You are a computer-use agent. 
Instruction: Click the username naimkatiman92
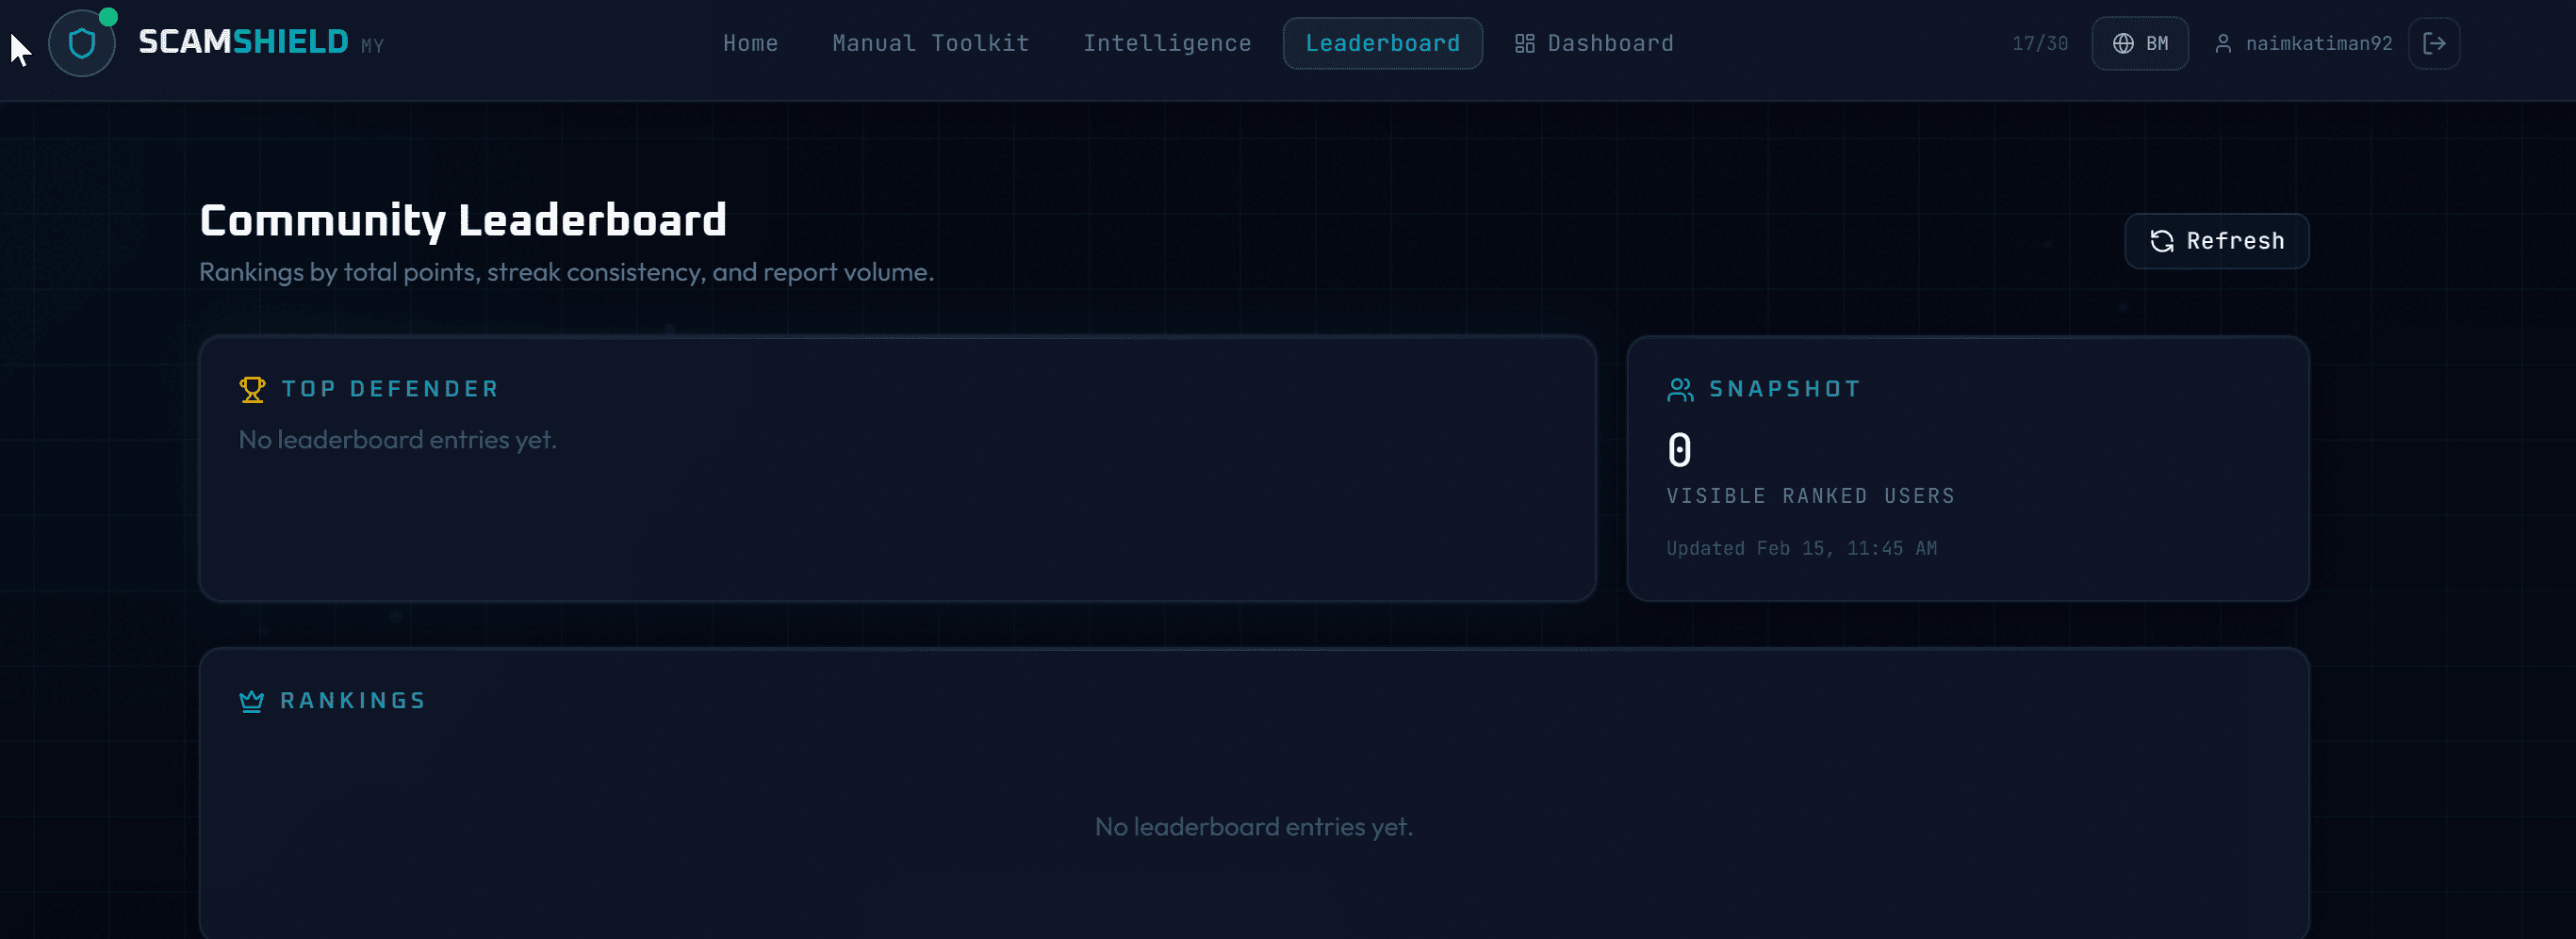(x=2319, y=43)
